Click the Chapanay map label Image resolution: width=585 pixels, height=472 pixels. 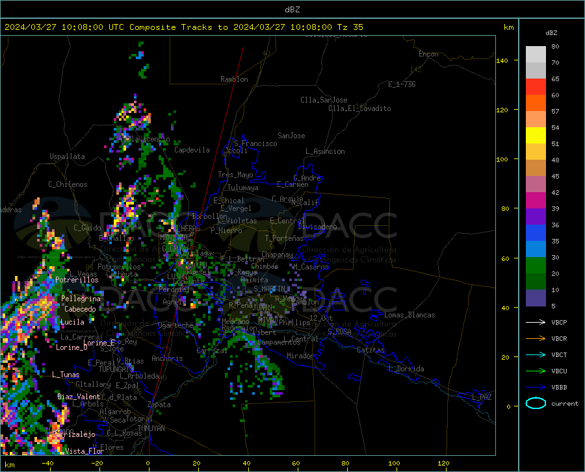coord(277,255)
